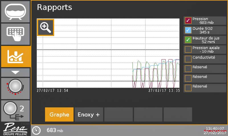
Task: Check the Conductivité checkbox
Action: click(x=188, y=59)
